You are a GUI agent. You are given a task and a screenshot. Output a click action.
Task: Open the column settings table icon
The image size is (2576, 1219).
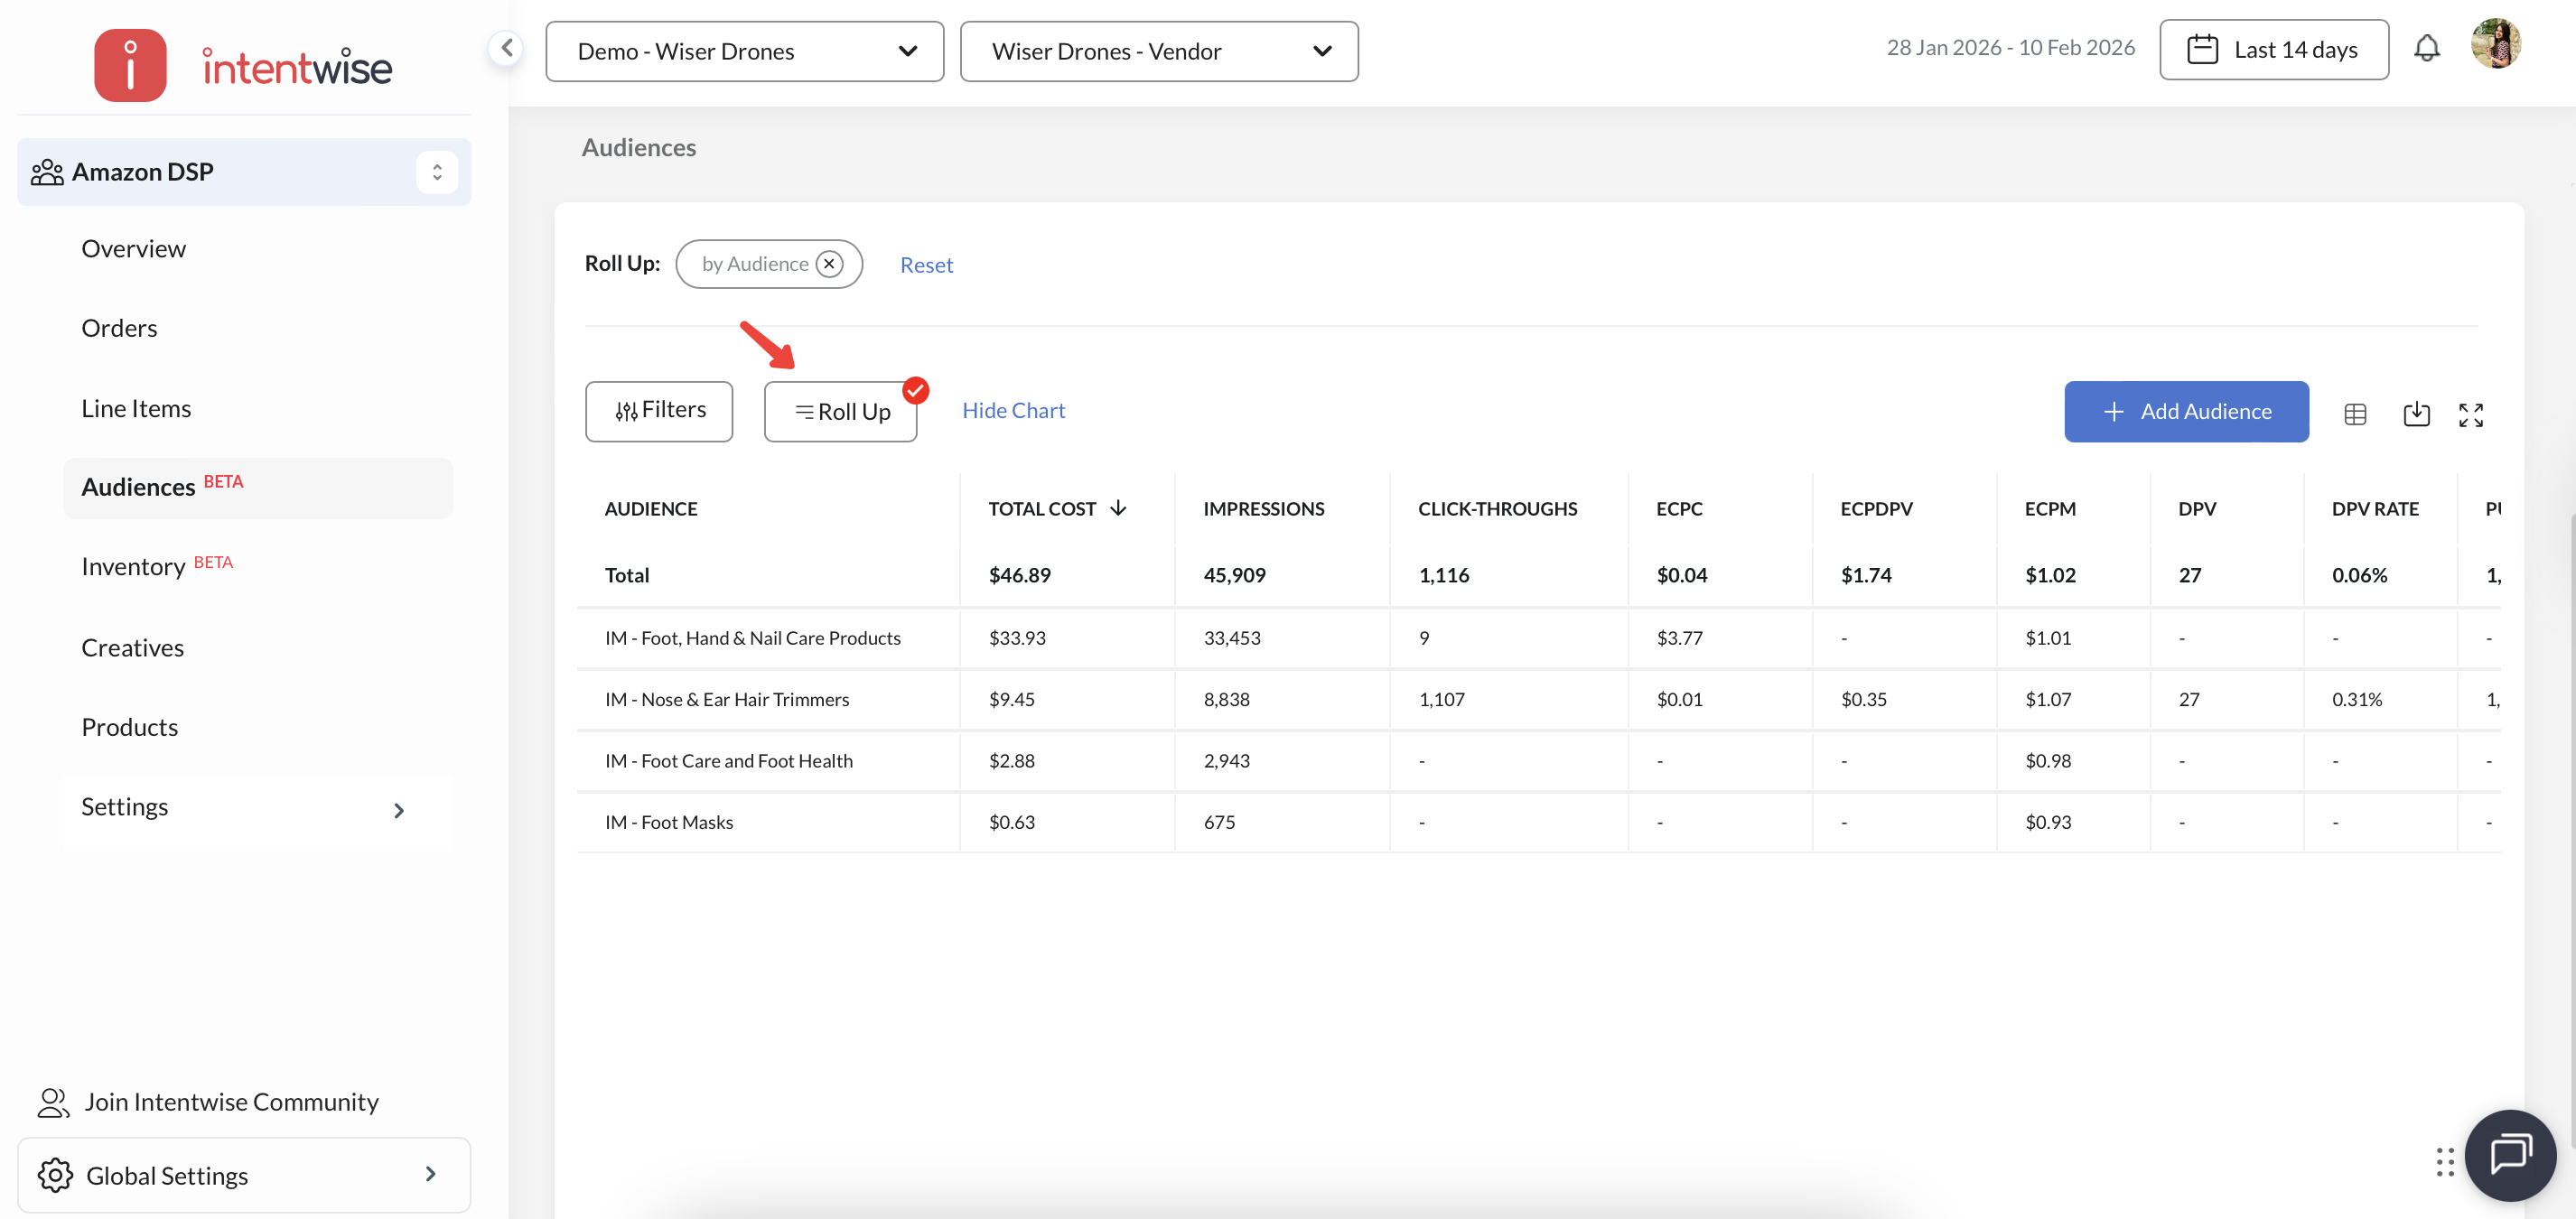(2354, 413)
